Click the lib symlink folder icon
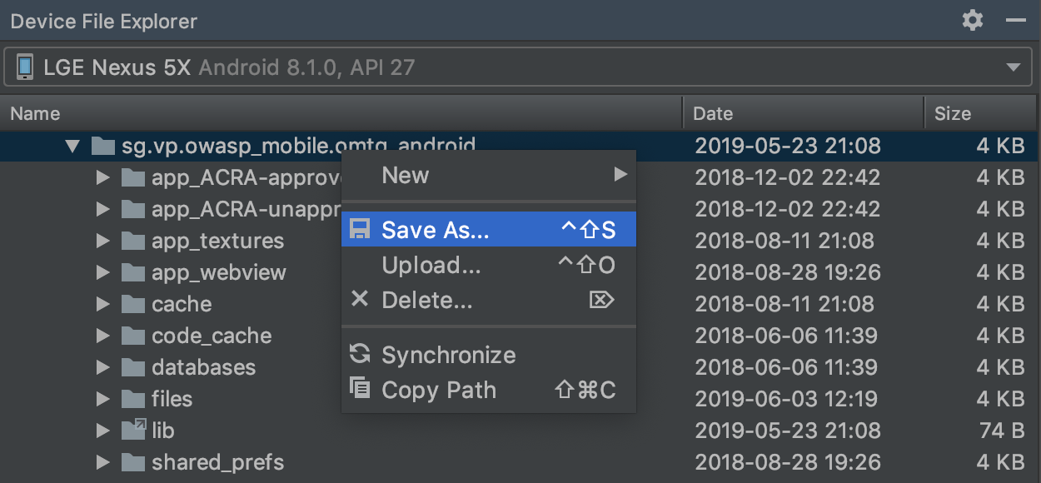 pos(133,430)
